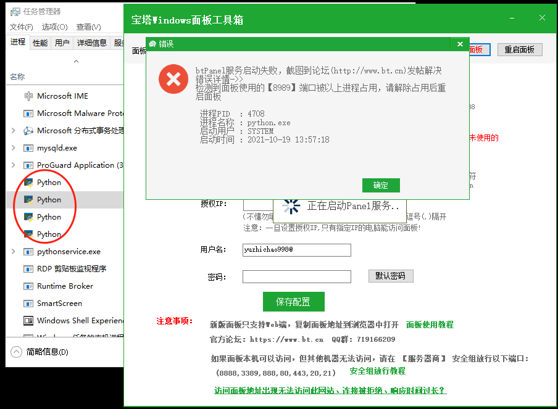Switch to the 性能 tab
Image resolution: width=558 pixels, height=409 pixels.
point(40,43)
